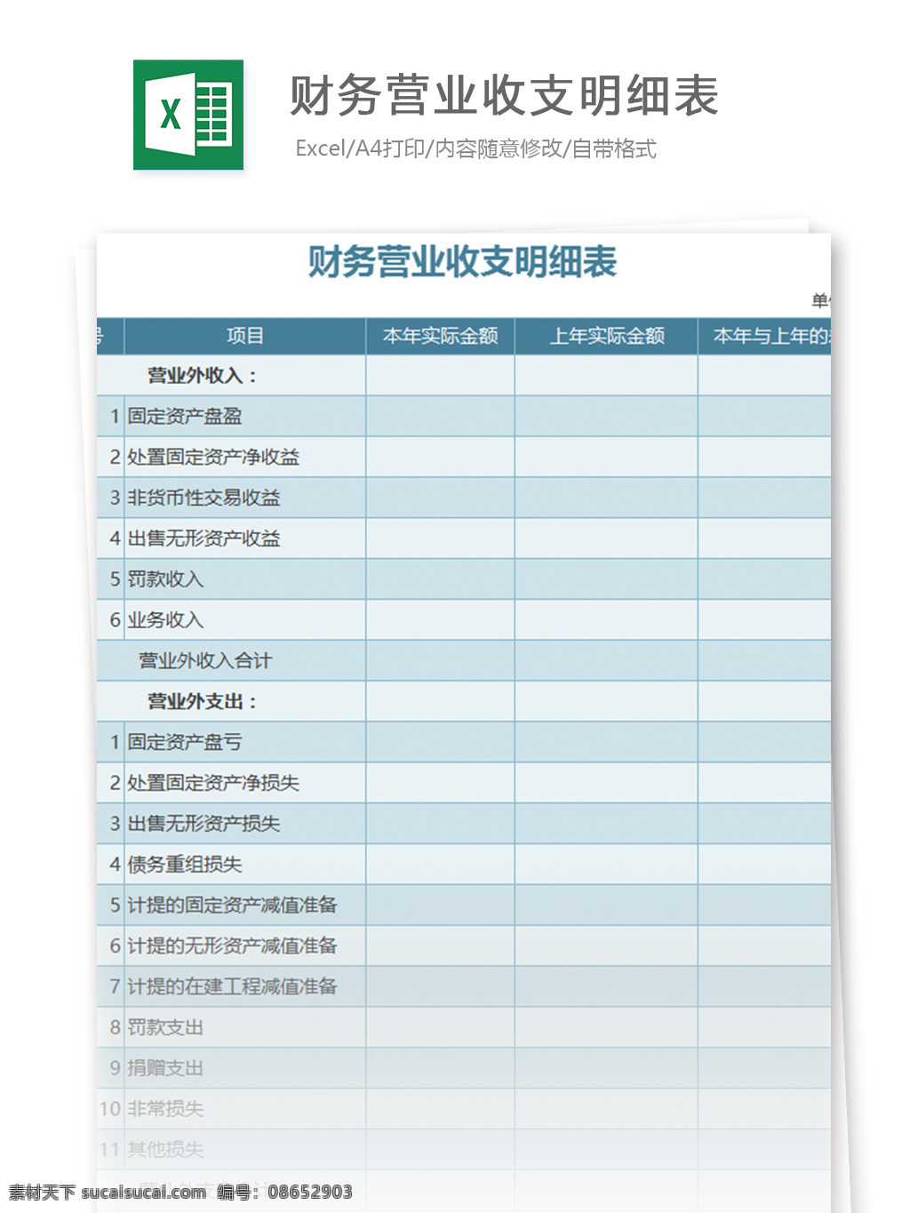
Task: Click the green Excel logo icon
Action: pyautogui.click(x=188, y=115)
